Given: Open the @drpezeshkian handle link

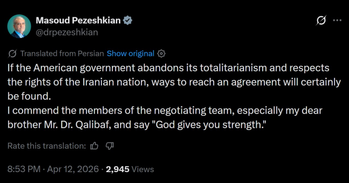Looking at the screenshot, I should click(x=67, y=32).
